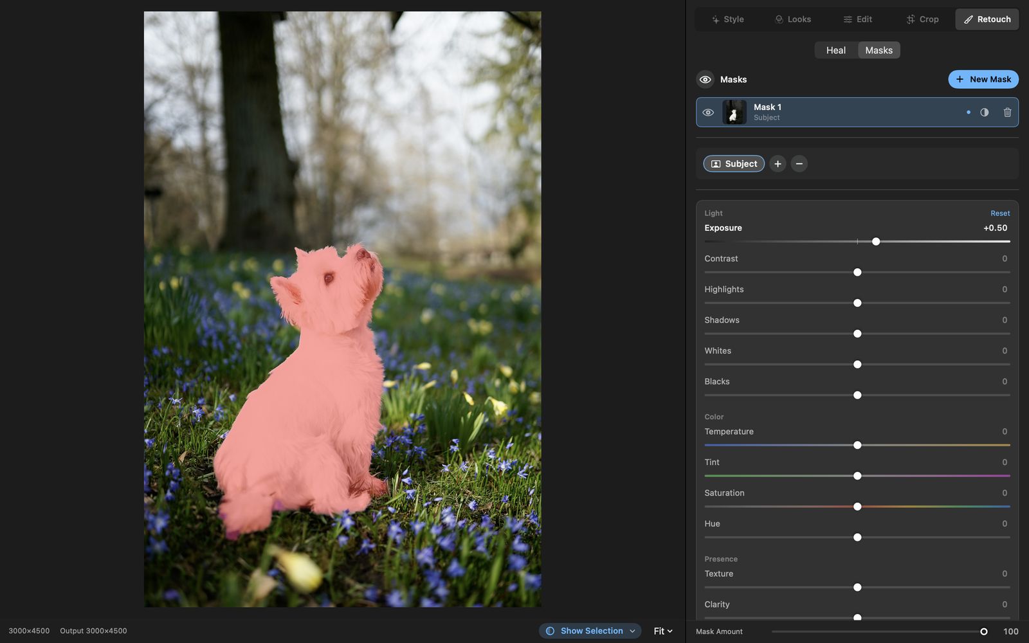Click the Mask Amount slider handle

pyautogui.click(x=983, y=631)
